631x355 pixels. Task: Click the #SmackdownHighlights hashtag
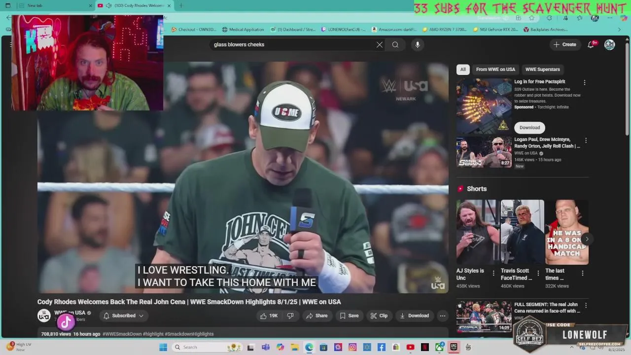tap(189, 334)
